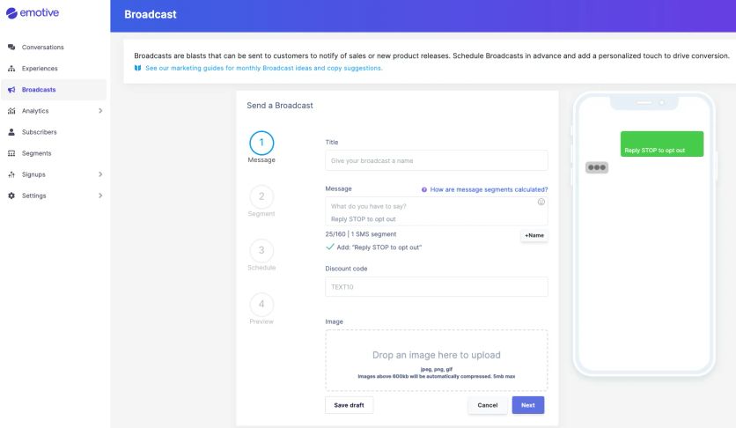
Task: Click the Settings gear icon
Action: tap(11, 196)
